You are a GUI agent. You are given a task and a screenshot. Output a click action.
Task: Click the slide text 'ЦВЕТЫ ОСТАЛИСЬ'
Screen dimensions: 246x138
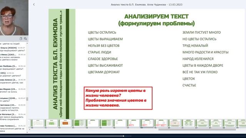point(102,32)
